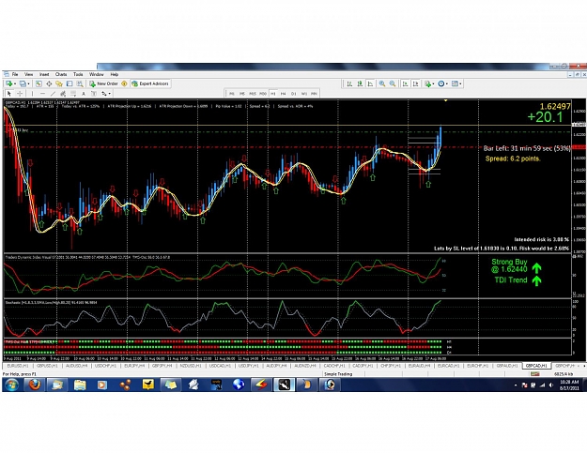
Task: Click Simple Trading in the status bar
Action: pos(338,374)
